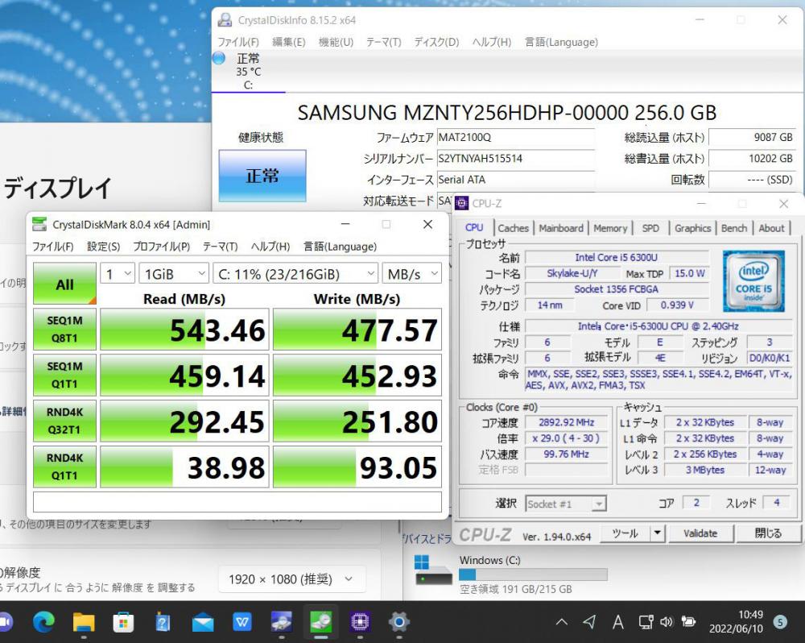The image size is (805, 643).
Task: Open CrystalDiskInfo 機能(U) menu
Action: 336,42
